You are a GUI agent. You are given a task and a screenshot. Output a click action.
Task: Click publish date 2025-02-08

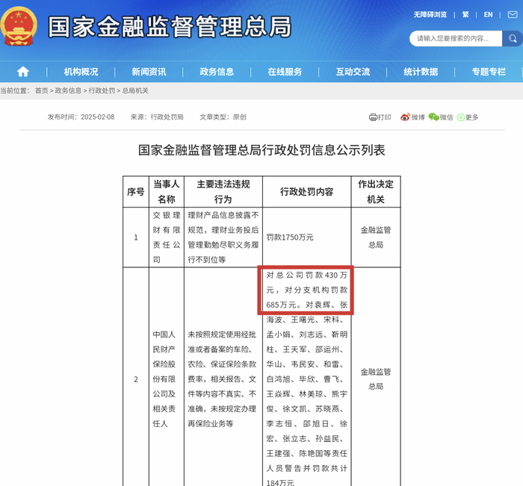[x=97, y=117]
